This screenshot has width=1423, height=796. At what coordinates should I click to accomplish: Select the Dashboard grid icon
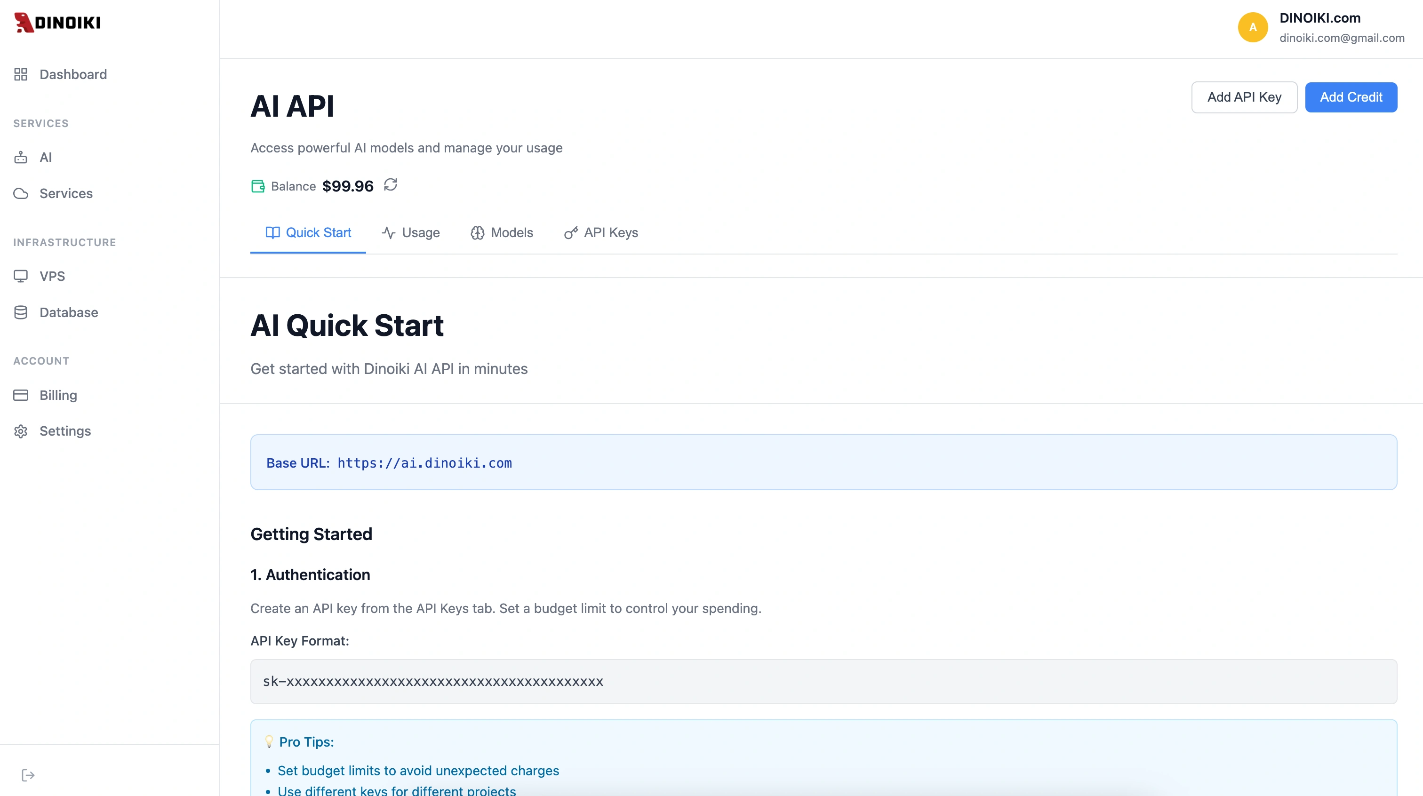(21, 74)
